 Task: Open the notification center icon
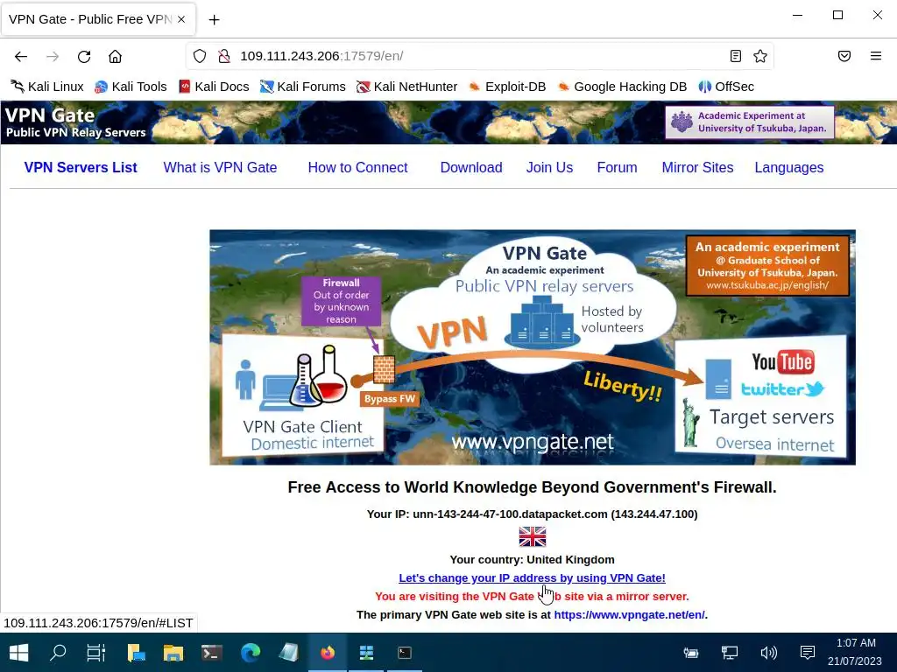[x=807, y=653]
